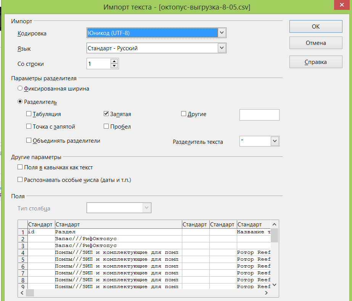This screenshot has width=352, height=301.
Task: Open Справка help
Action: pyautogui.click(x=316, y=62)
